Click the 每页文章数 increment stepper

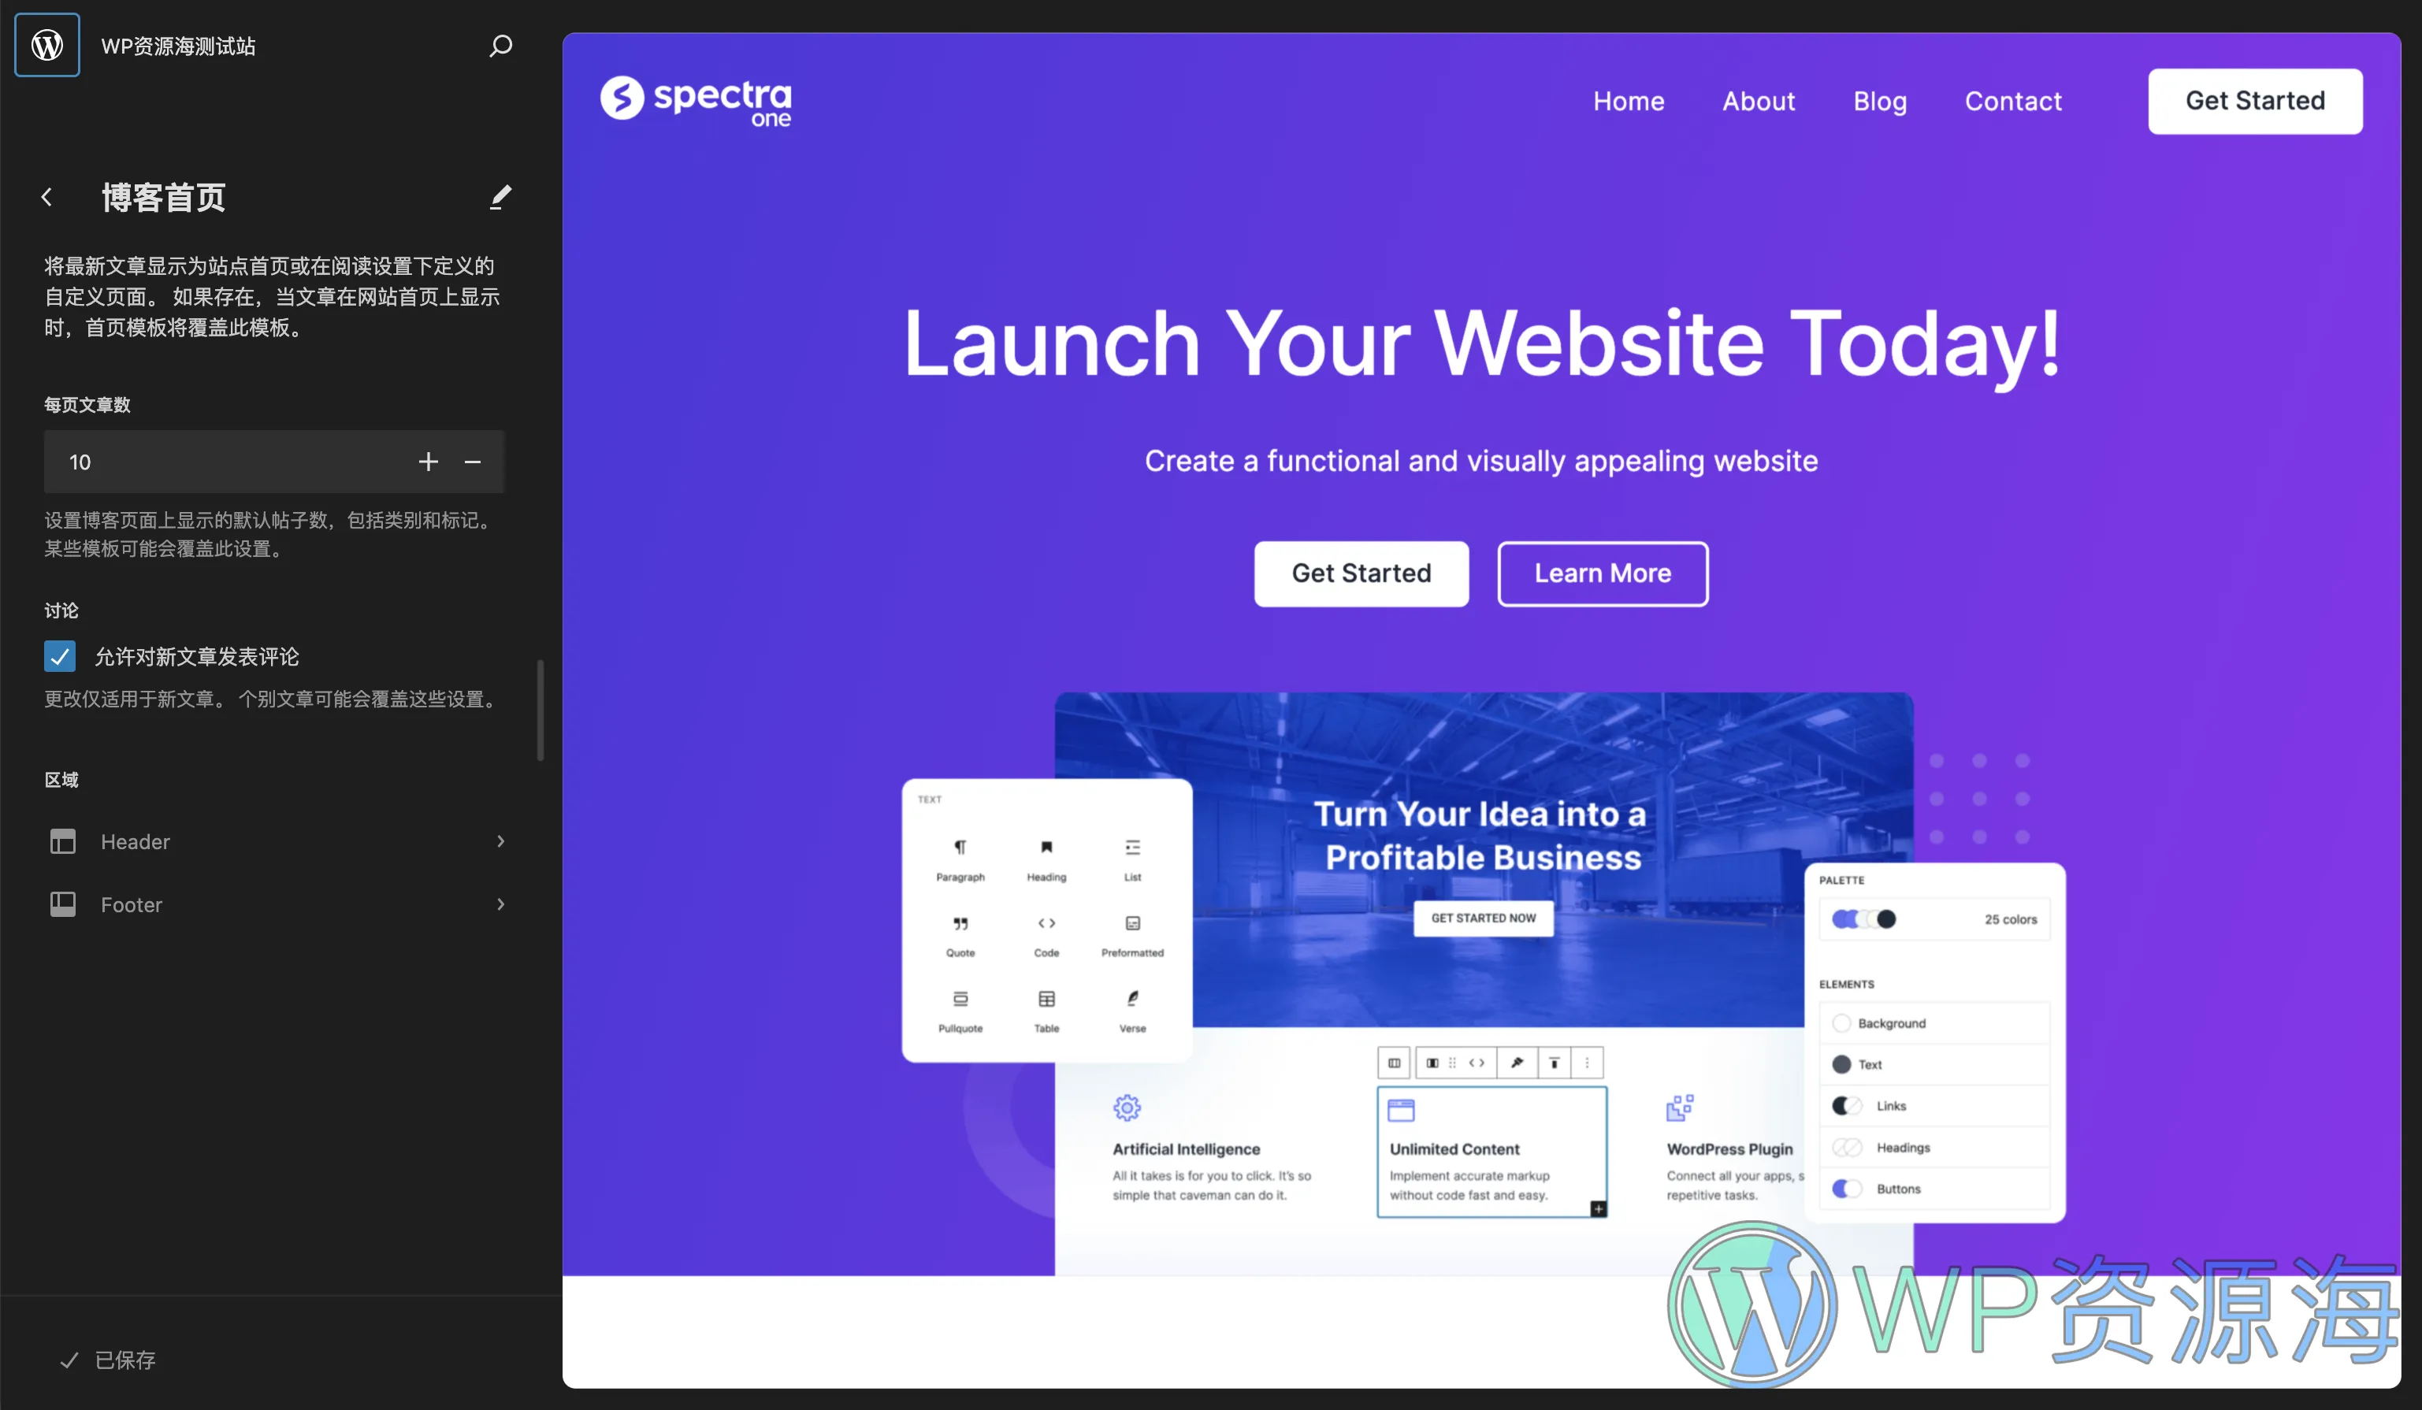pyautogui.click(x=428, y=462)
